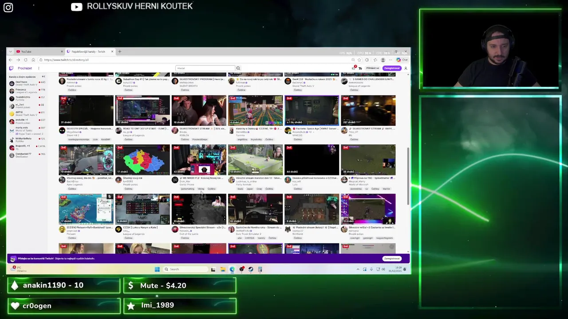Click the browser forward arrow
This screenshot has width=568, height=319.
[x=18, y=60]
